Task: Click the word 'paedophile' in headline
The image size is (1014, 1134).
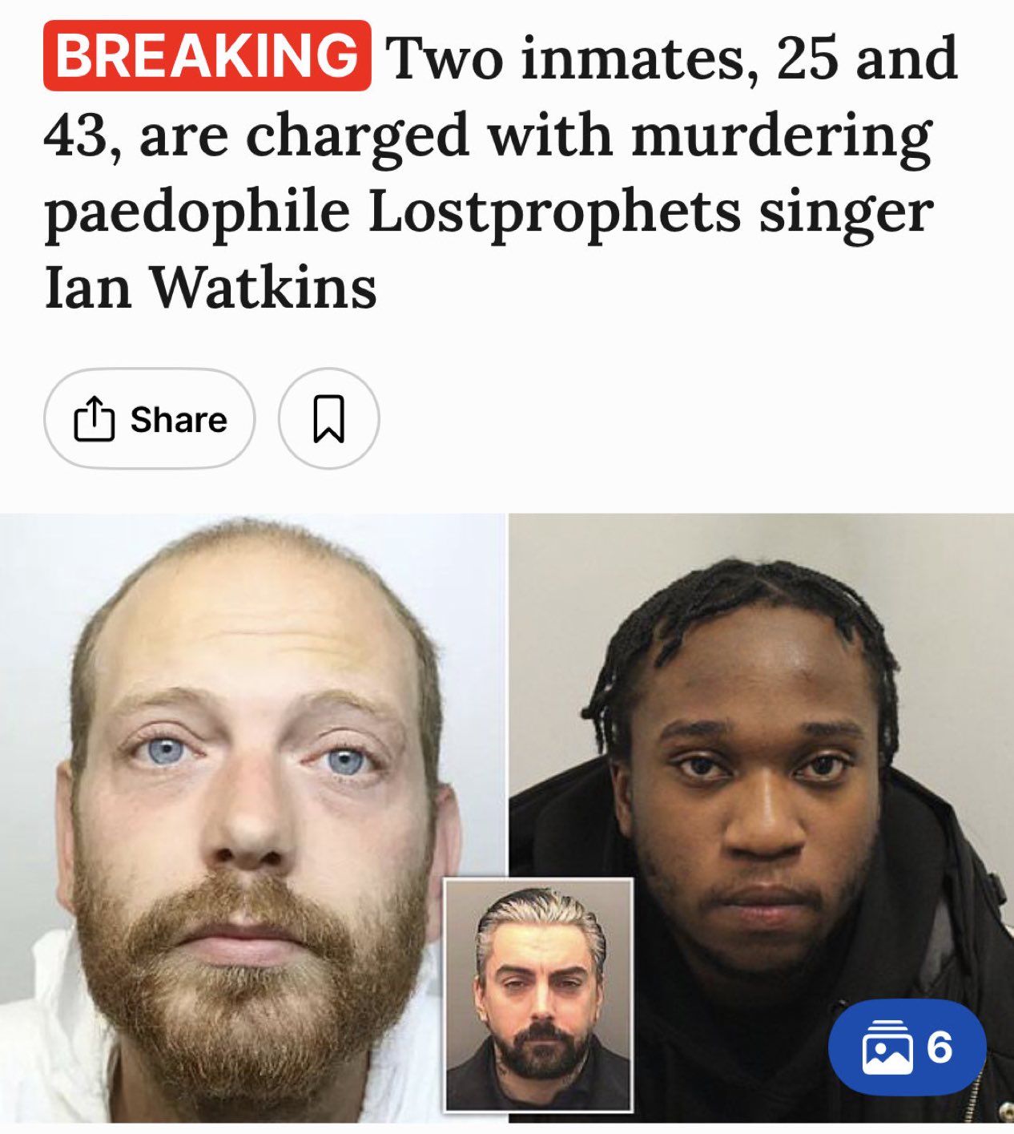Action: [198, 212]
